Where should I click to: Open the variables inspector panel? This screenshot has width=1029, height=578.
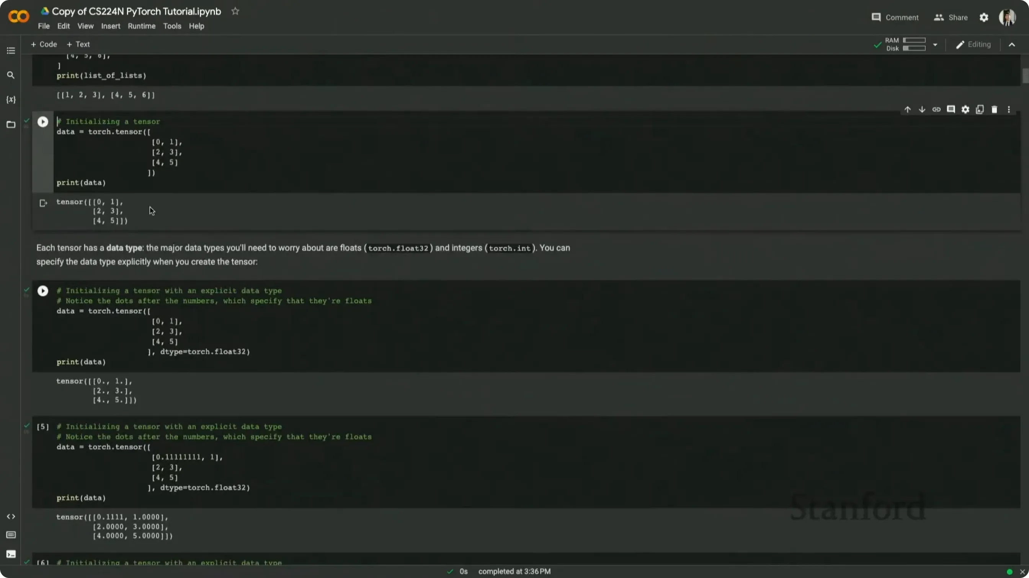point(11,100)
